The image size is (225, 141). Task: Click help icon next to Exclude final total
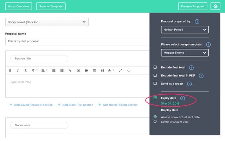point(191,68)
